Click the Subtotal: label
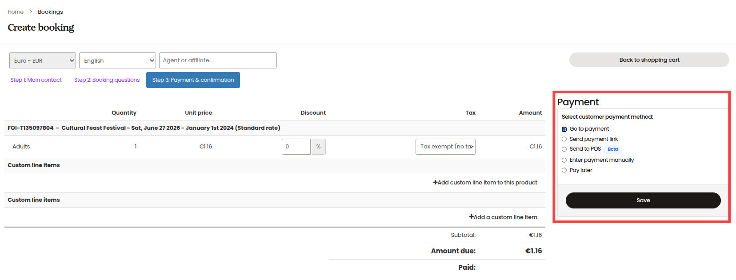This screenshot has width=736, height=280. point(463,235)
